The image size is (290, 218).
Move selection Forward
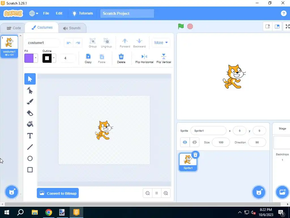click(125, 43)
